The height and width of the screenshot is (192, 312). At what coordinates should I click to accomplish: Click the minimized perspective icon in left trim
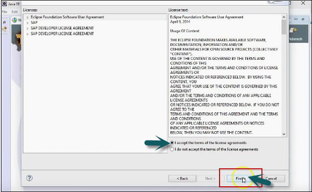click(x=4, y=29)
